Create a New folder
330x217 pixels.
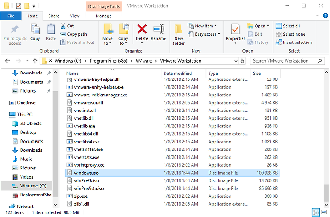[179, 34]
